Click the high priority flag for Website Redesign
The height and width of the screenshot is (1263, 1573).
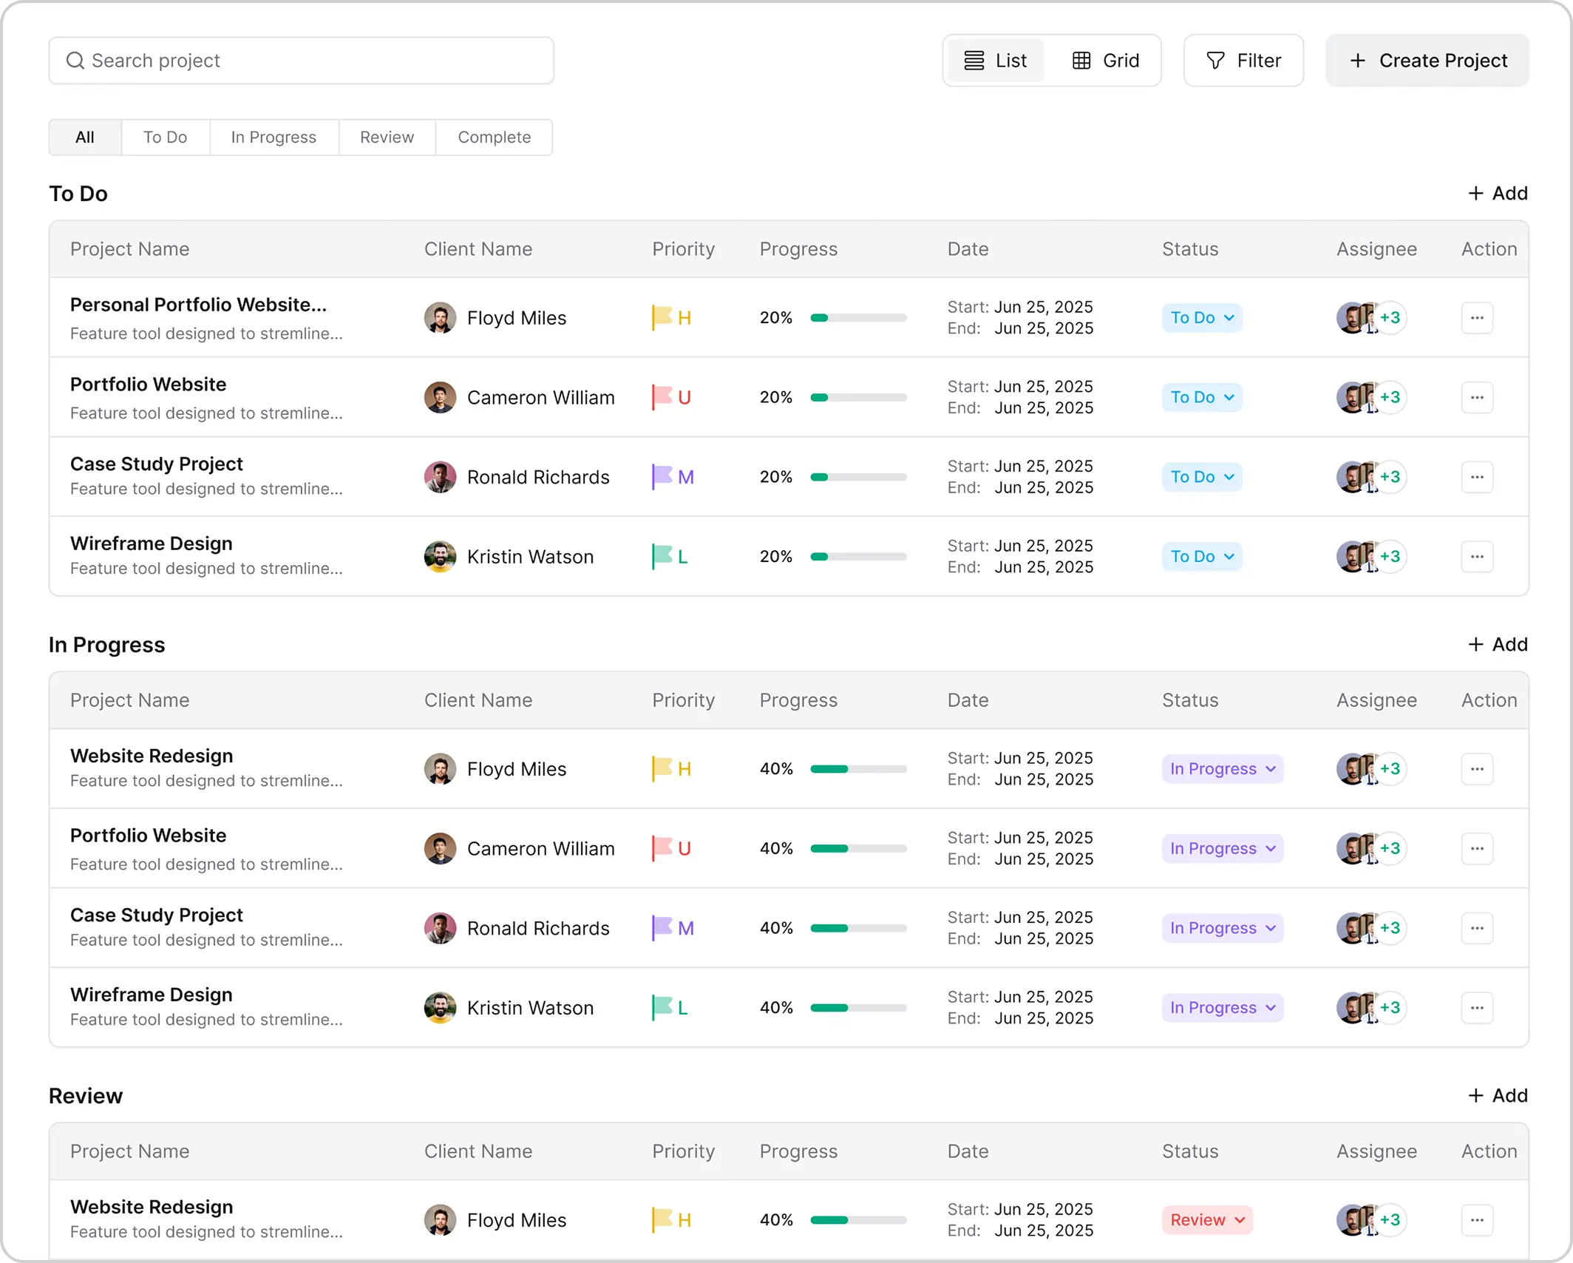coord(663,768)
